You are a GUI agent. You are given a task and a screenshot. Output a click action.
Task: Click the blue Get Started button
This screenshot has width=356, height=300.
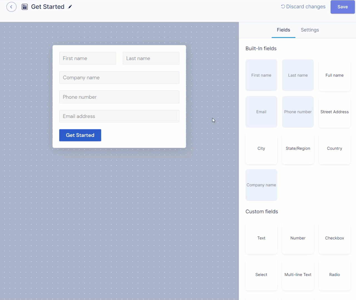point(80,135)
